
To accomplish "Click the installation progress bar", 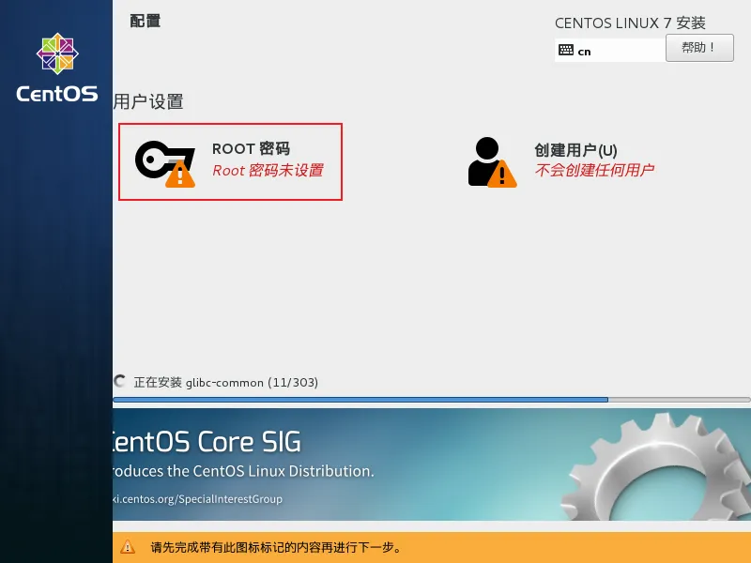I will 432,400.
